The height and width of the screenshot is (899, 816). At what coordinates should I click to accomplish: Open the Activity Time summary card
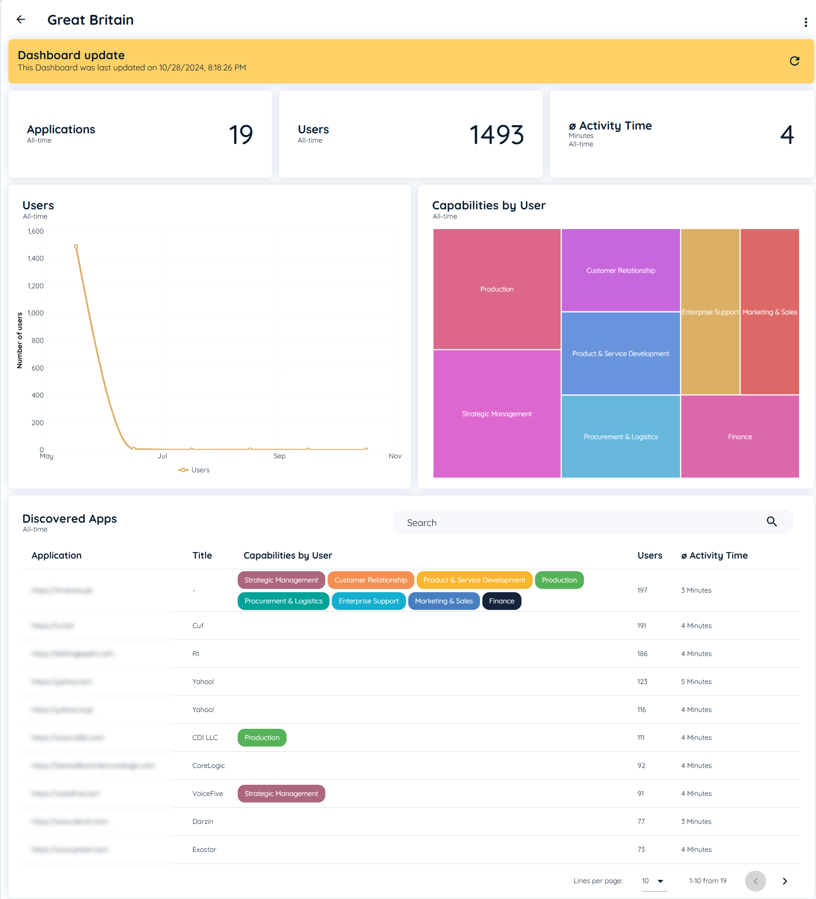[x=682, y=134]
